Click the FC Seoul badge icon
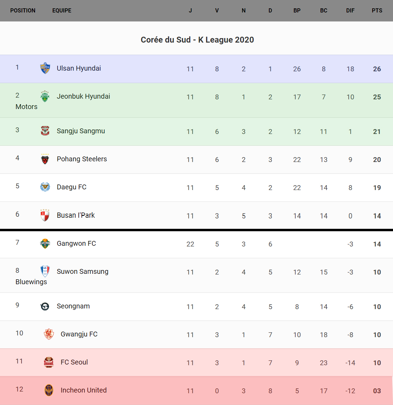The height and width of the screenshot is (405, 393). click(49, 362)
